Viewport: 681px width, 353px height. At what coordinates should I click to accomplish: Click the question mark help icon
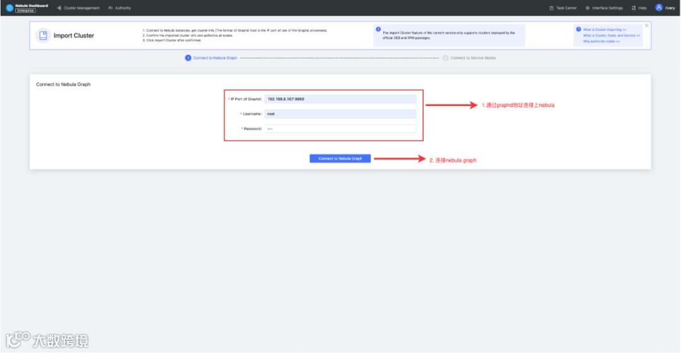(578, 30)
